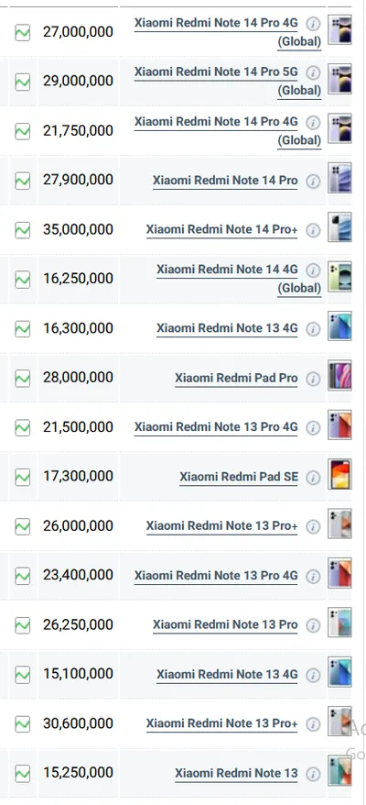Open price trend icon for Redmi Pad Pro
Image resolution: width=366 pixels, height=805 pixels.
point(23,379)
